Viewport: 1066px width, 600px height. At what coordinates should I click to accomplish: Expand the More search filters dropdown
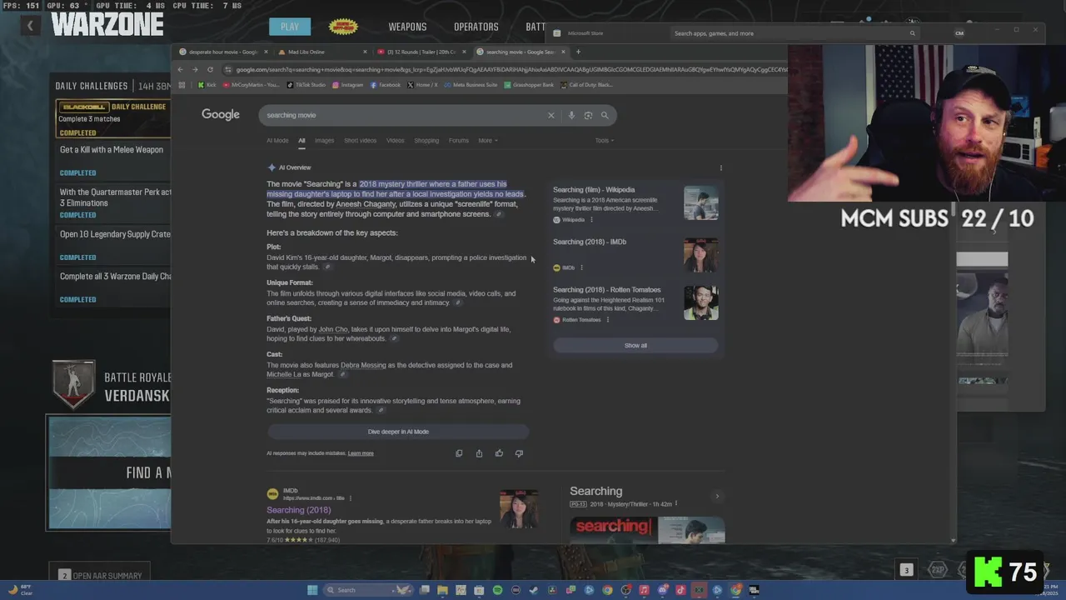(488, 140)
